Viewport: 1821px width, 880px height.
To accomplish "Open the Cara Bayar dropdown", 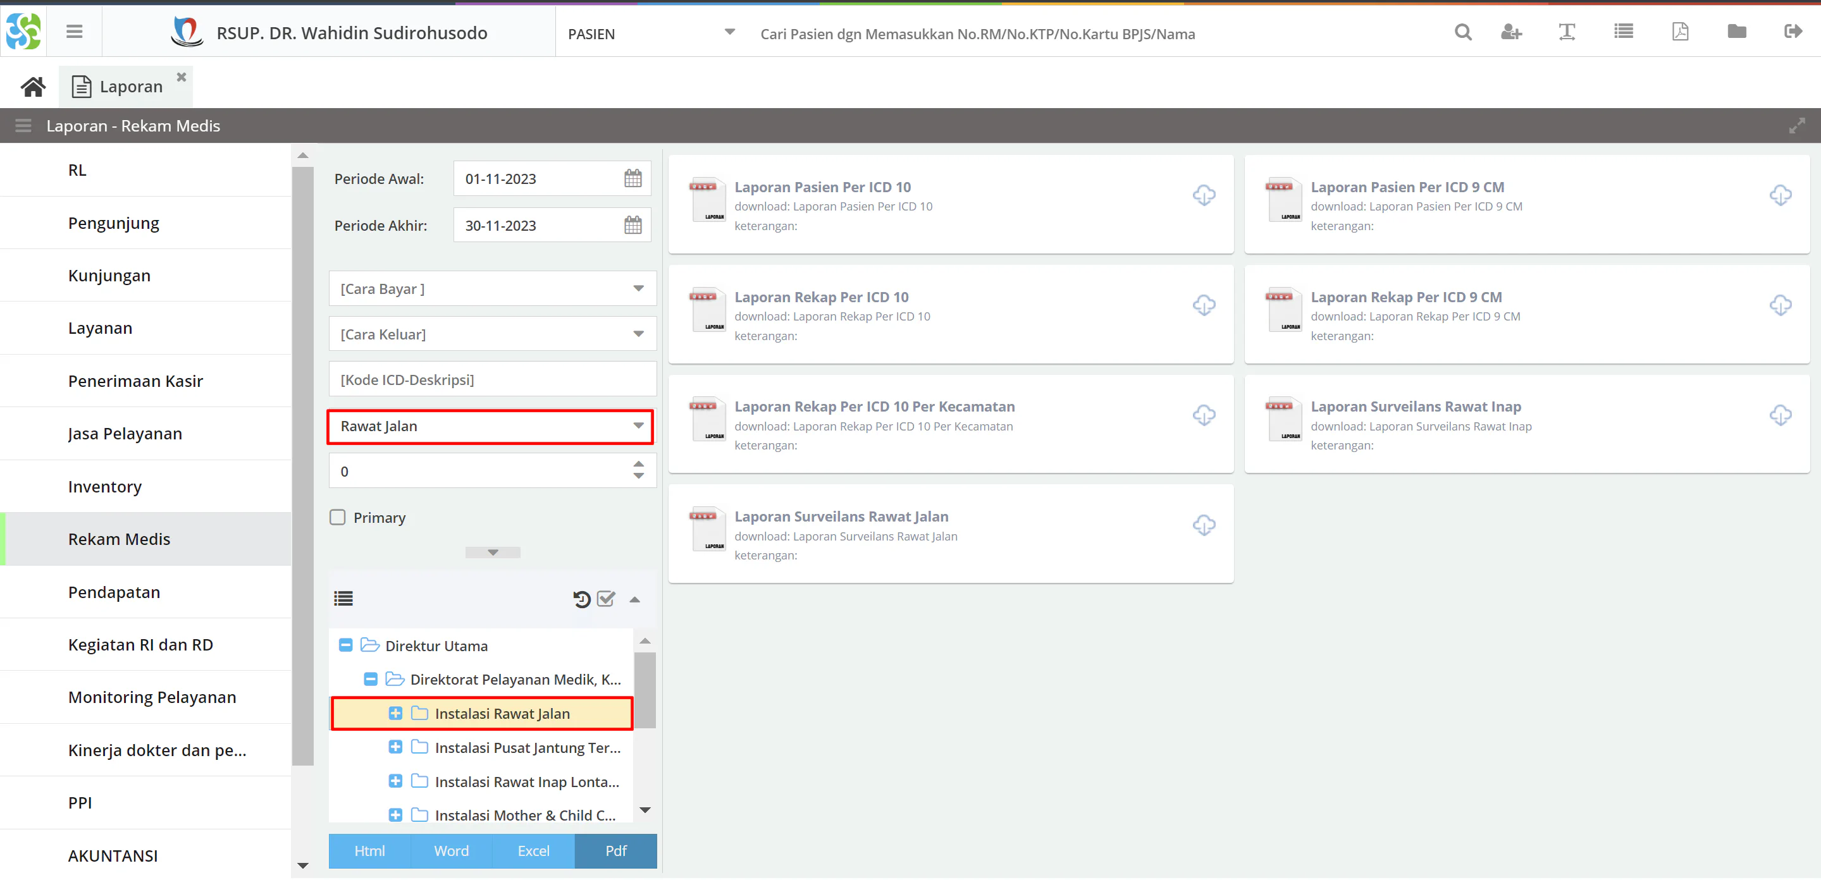I will 492,289.
